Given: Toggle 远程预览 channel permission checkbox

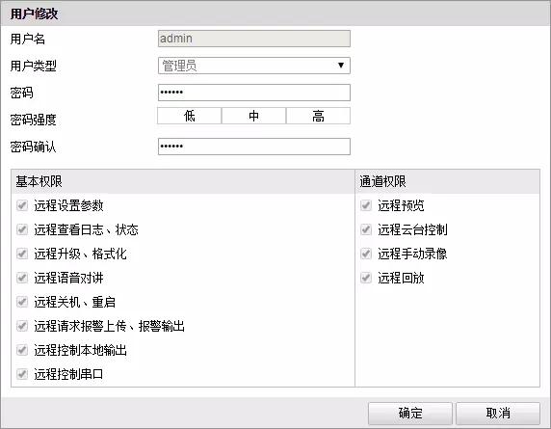Looking at the screenshot, I should click(x=366, y=205).
